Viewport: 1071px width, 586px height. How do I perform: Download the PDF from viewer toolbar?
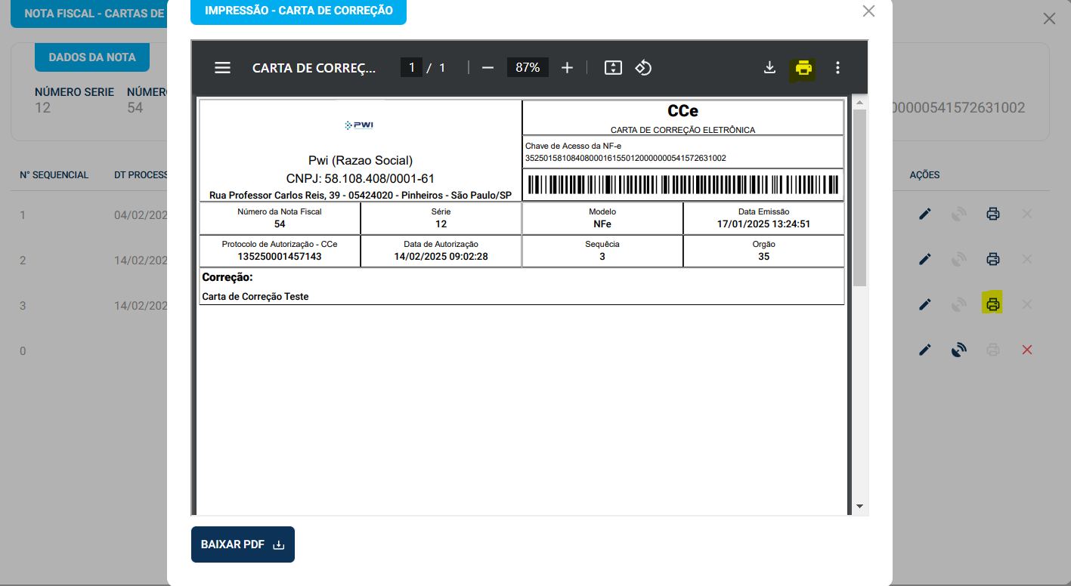click(769, 68)
